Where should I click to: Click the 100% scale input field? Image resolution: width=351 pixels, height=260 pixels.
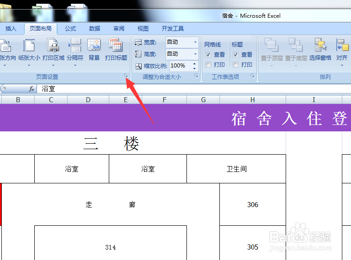(181, 66)
